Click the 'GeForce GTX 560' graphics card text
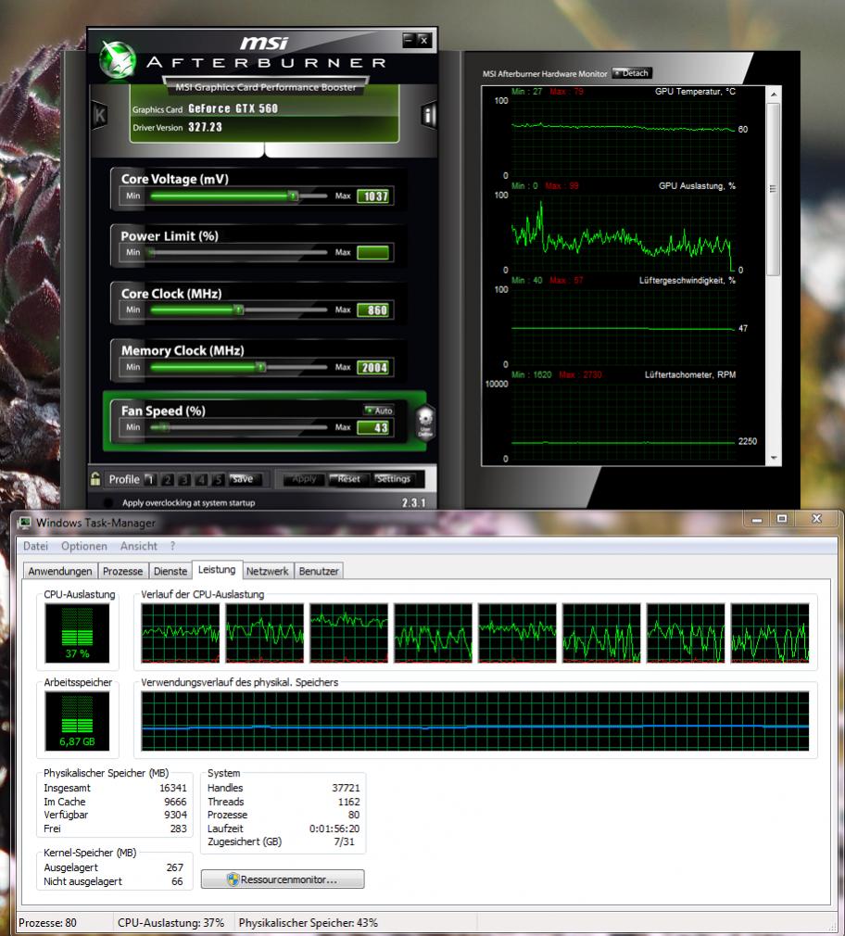The width and height of the screenshot is (845, 936). (233, 108)
